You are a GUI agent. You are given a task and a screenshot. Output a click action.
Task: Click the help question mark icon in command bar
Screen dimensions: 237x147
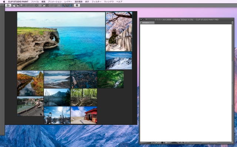77,6
